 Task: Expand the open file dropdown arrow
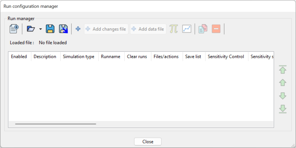[x=40, y=29]
